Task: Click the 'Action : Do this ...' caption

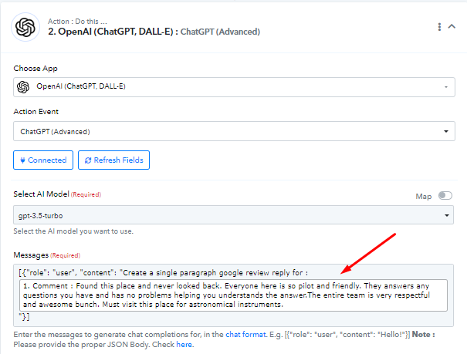Action: click(x=77, y=22)
